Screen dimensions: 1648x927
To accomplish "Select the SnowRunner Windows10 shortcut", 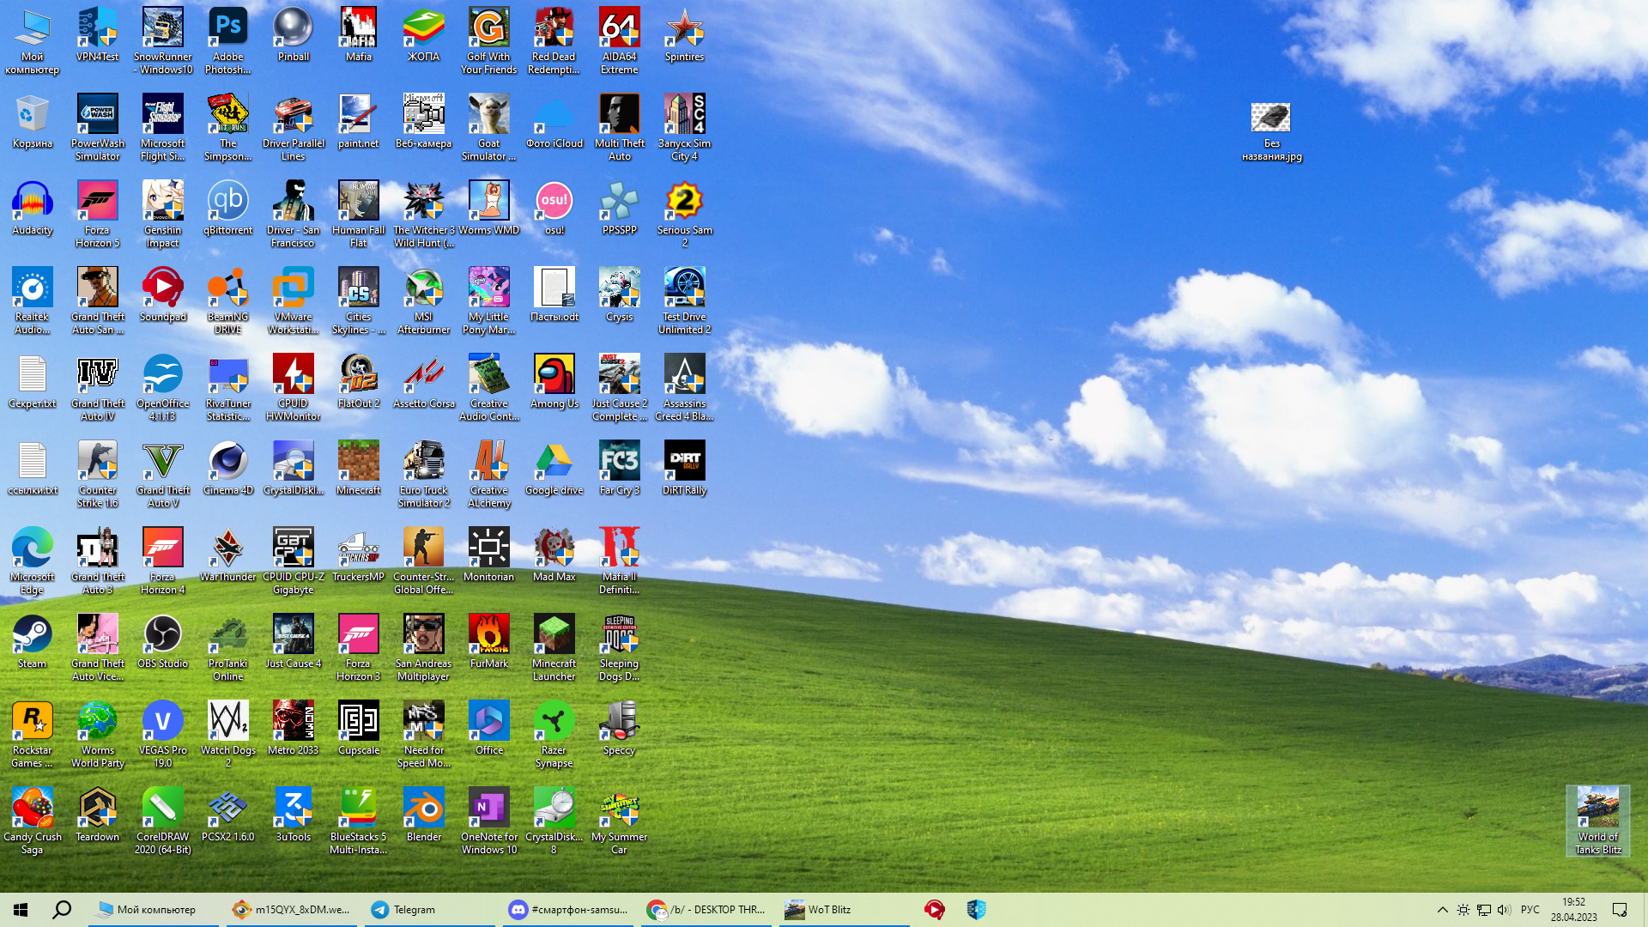I will [x=163, y=40].
